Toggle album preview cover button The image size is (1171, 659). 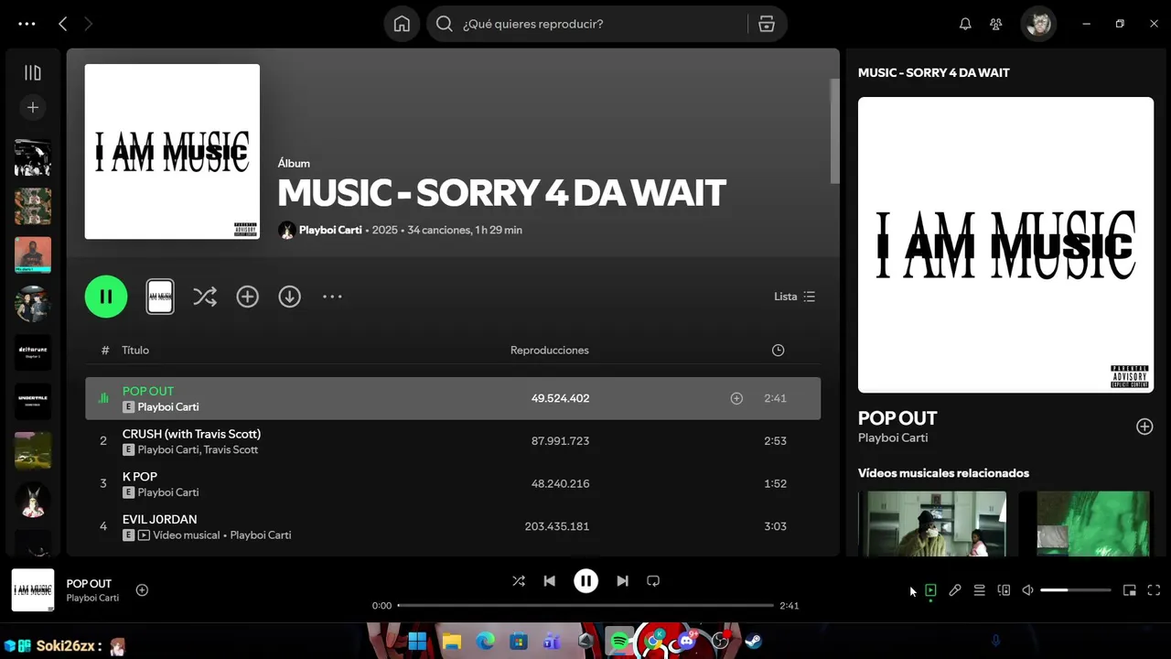(x=160, y=297)
